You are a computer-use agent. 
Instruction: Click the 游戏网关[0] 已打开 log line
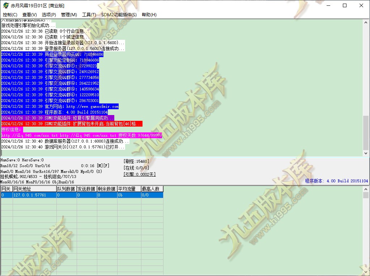point(63,147)
